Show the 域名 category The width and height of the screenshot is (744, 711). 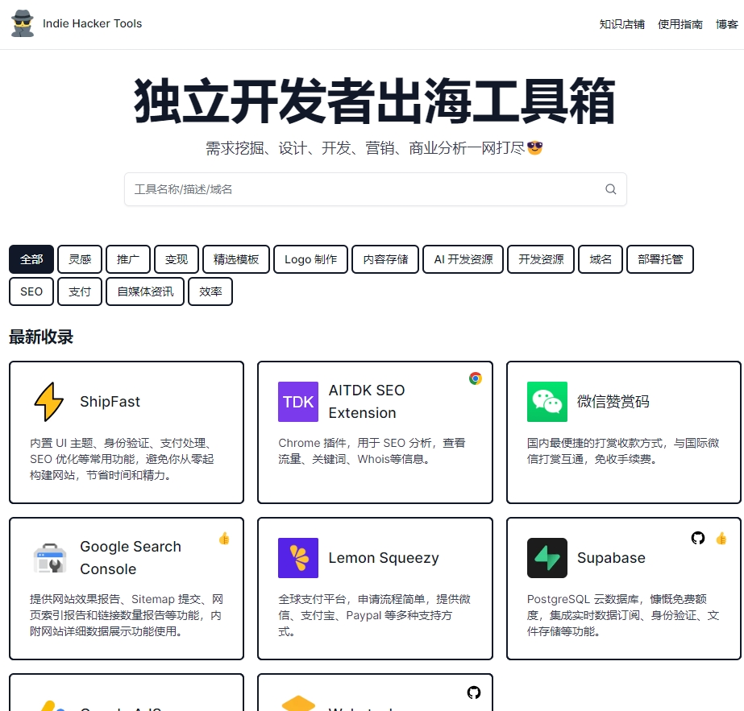coord(601,259)
